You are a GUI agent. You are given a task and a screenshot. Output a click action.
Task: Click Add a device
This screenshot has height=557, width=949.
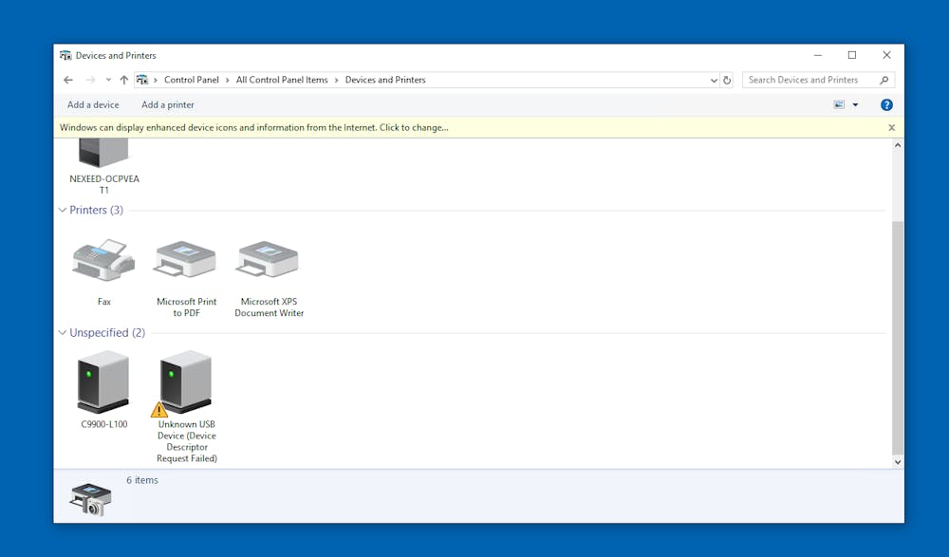pyautogui.click(x=92, y=104)
